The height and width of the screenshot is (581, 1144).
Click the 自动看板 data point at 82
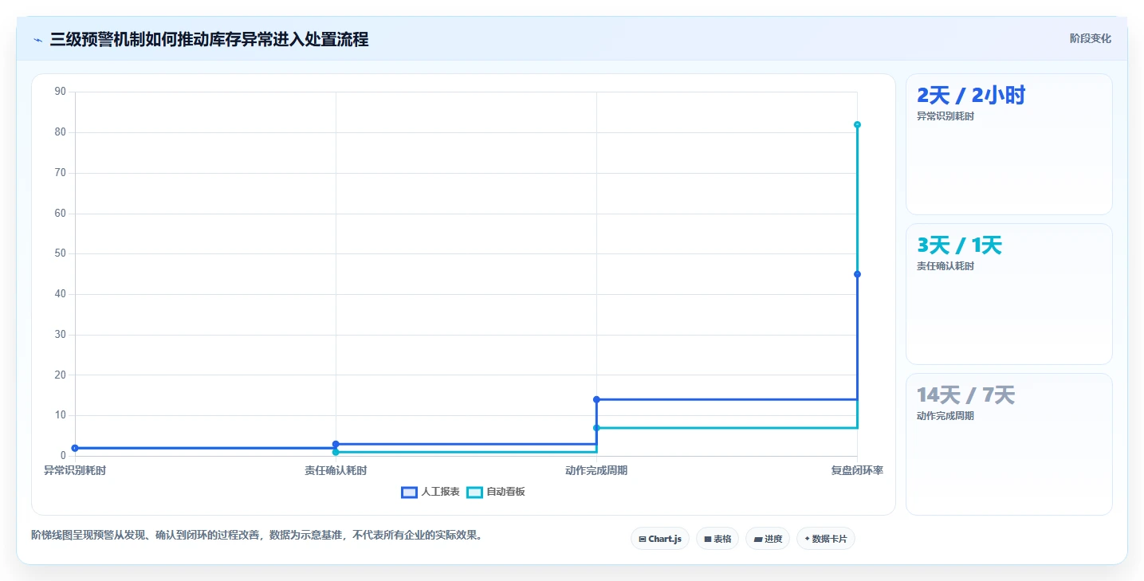click(857, 124)
